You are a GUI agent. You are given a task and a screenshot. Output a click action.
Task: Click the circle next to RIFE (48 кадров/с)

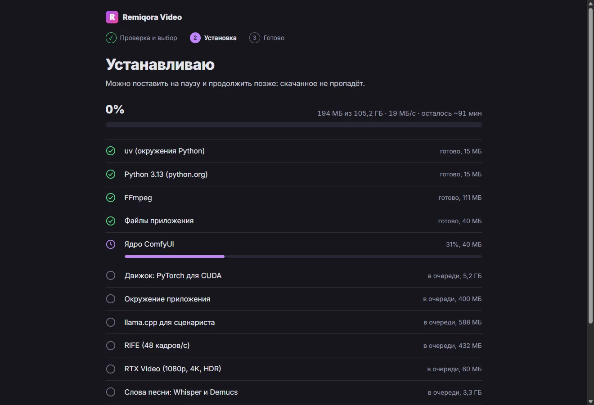click(x=111, y=346)
